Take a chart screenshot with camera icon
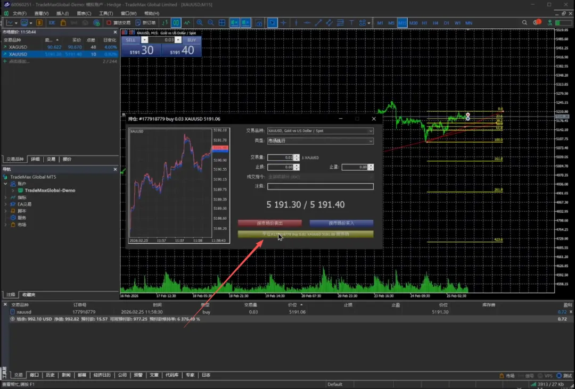The image size is (575, 389). point(259,23)
